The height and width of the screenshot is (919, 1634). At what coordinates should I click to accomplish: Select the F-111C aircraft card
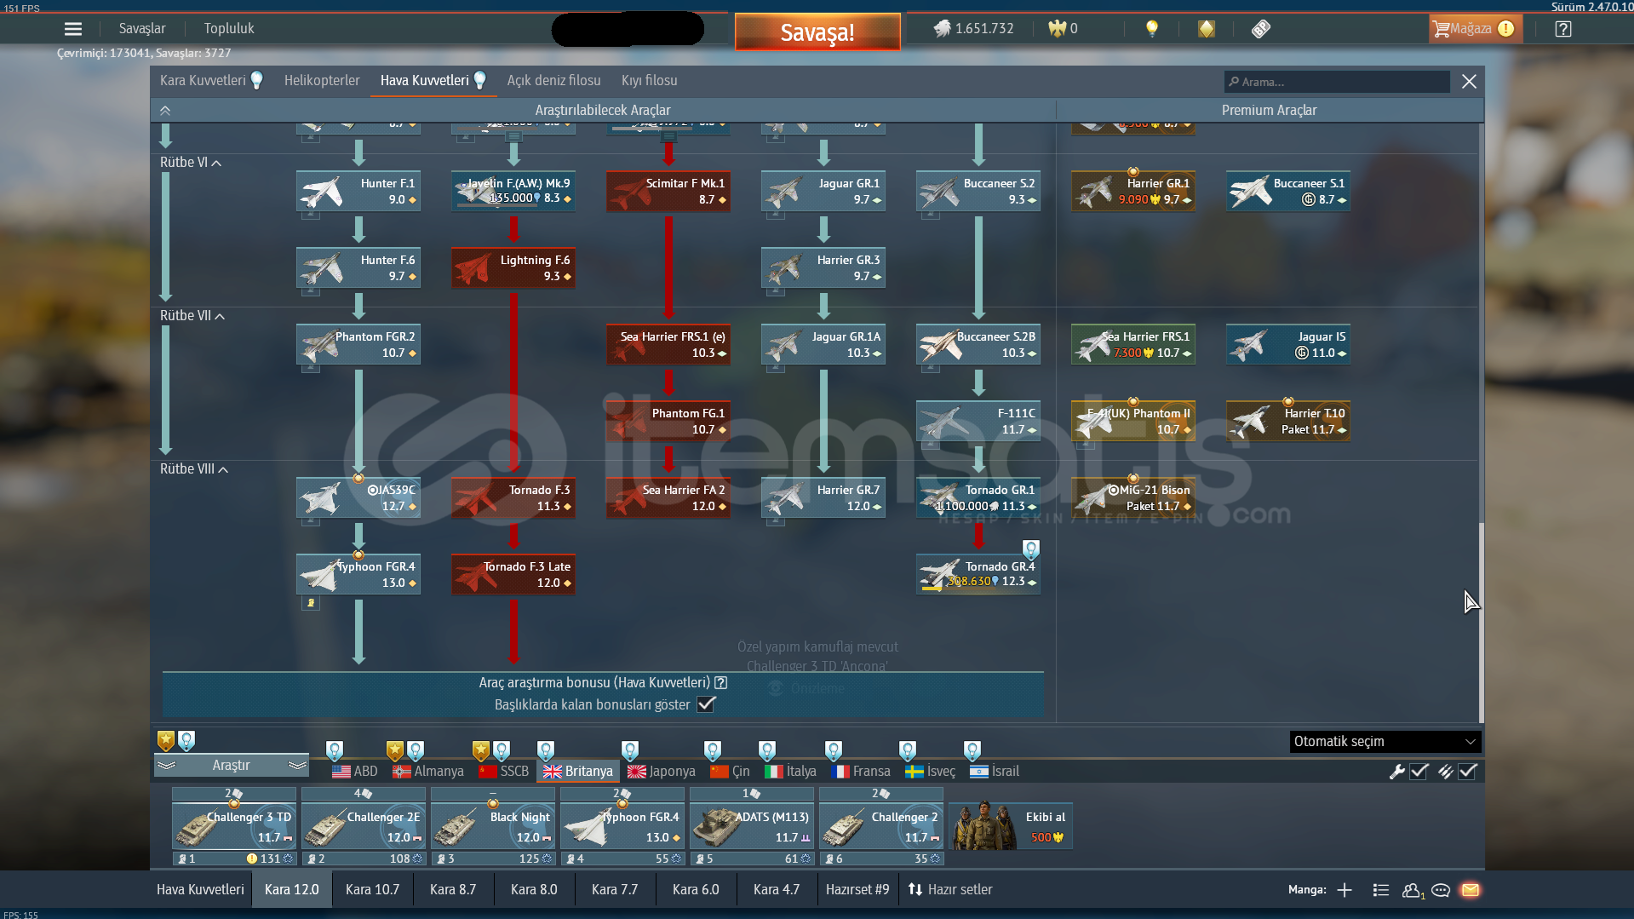[x=978, y=421]
